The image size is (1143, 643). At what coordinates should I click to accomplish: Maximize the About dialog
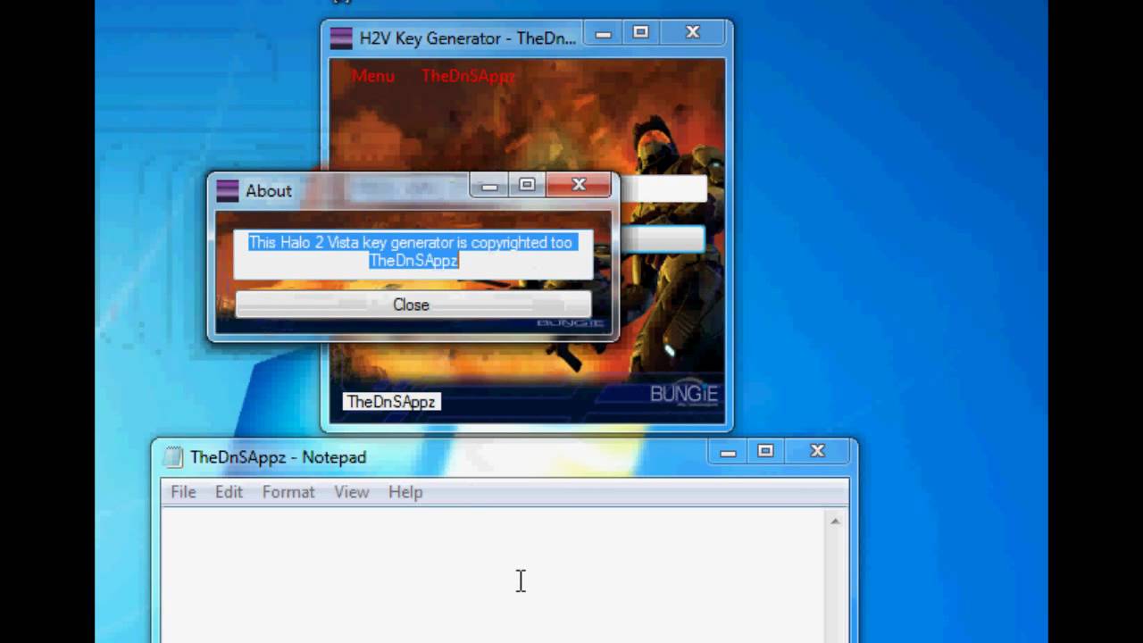(x=527, y=186)
